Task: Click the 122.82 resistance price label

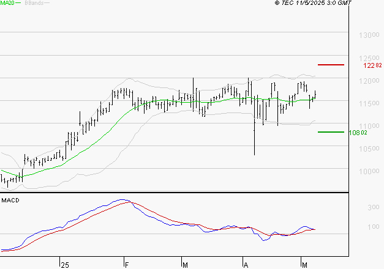Action: pyautogui.click(x=373, y=65)
